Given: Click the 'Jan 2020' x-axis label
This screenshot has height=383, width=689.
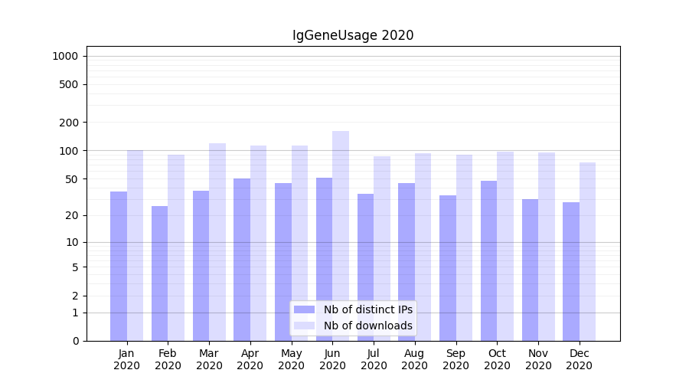Looking at the screenshot, I should (127, 359).
